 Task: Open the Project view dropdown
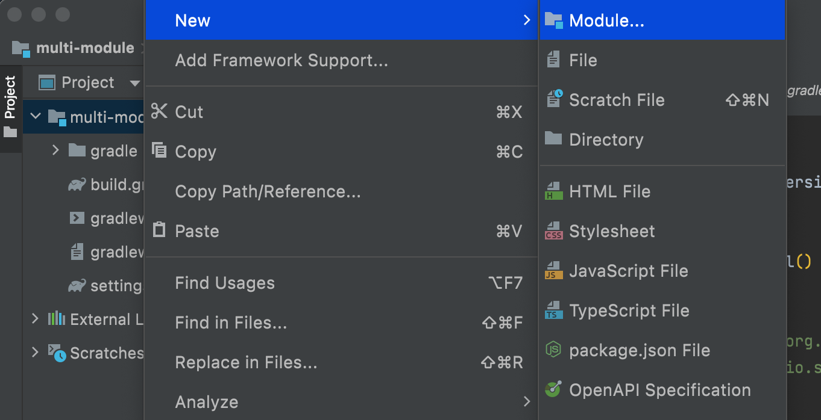pos(135,83)
